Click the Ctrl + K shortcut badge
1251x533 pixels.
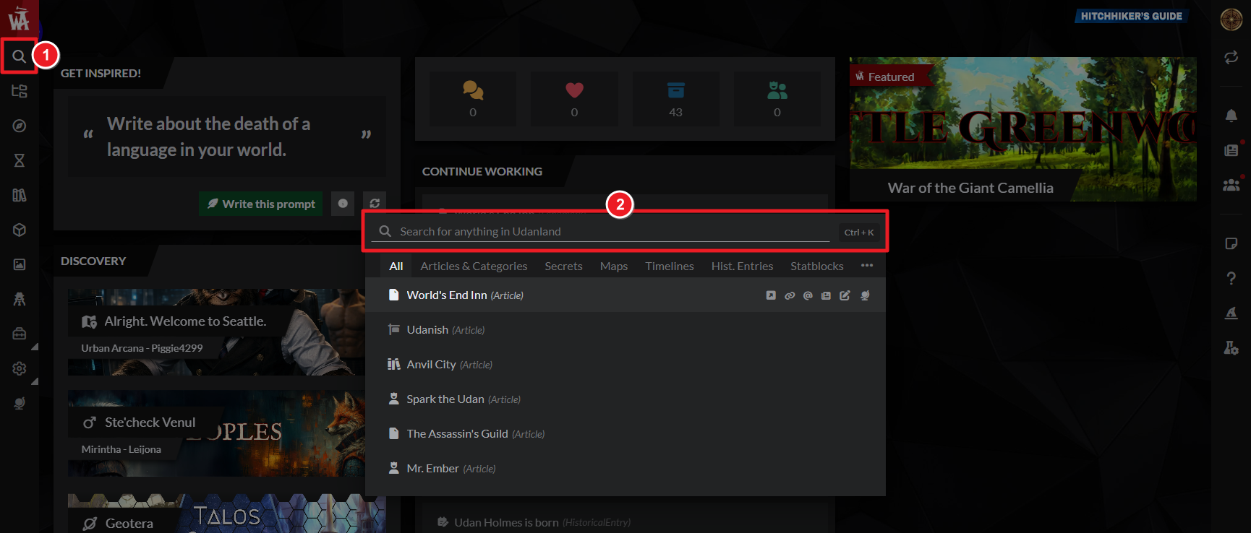859,232
